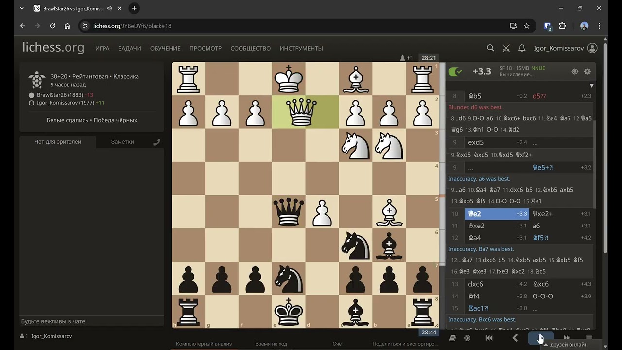Image resolution: width=622 pixels, height=350 pixels.
Task: Open engine settings gear in analysis panel
Action: pos(587,71)
